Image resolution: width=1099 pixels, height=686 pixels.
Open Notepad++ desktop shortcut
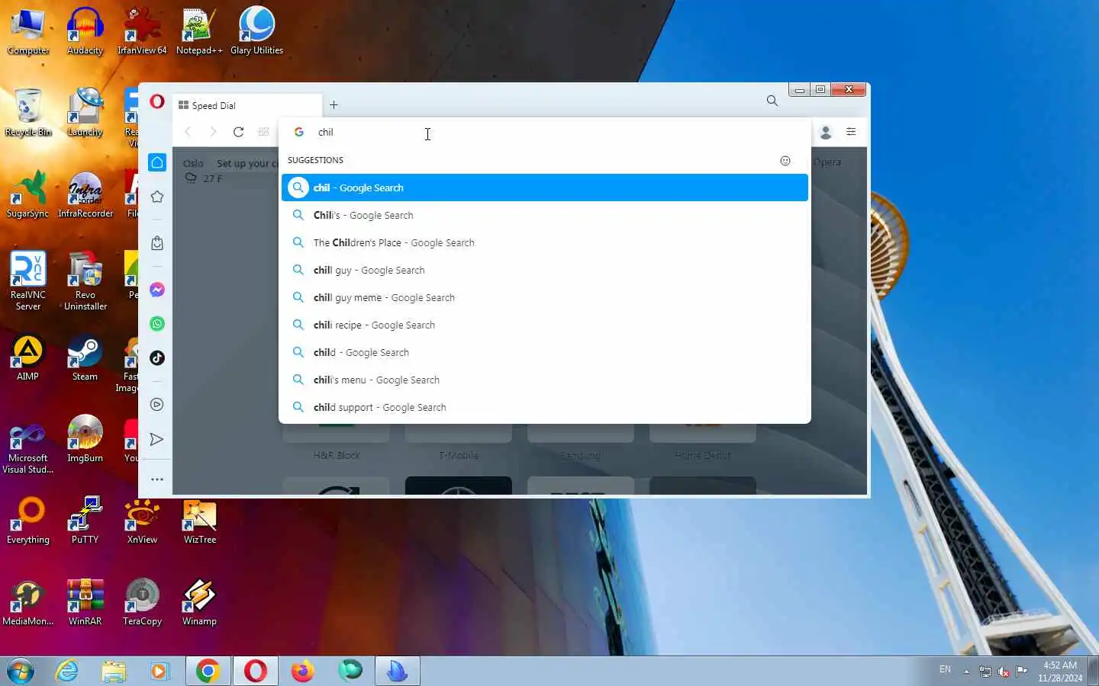pos(199,31)
